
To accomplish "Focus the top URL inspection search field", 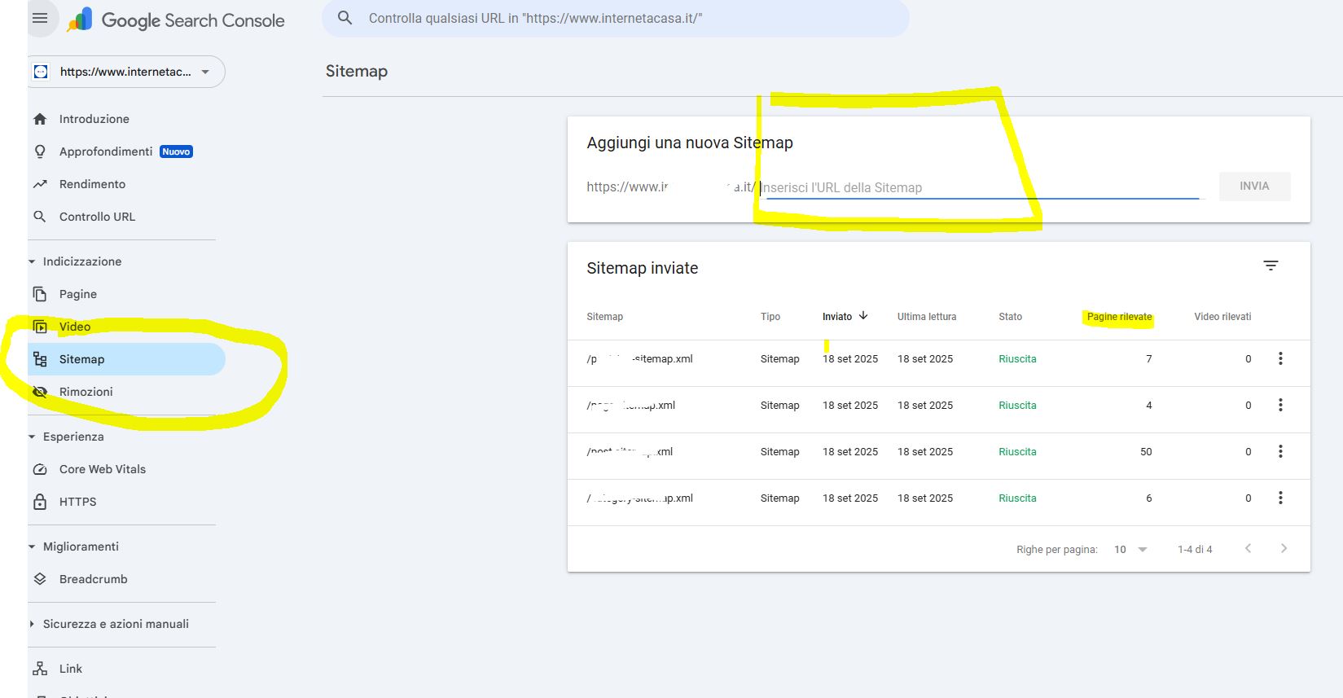I will (616, 18).
